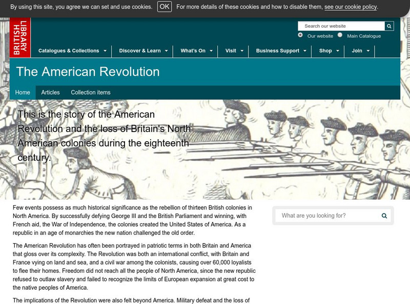Click the top search magnifier button
This screenshot has width=410, height=304.
(x=389, y=26)
